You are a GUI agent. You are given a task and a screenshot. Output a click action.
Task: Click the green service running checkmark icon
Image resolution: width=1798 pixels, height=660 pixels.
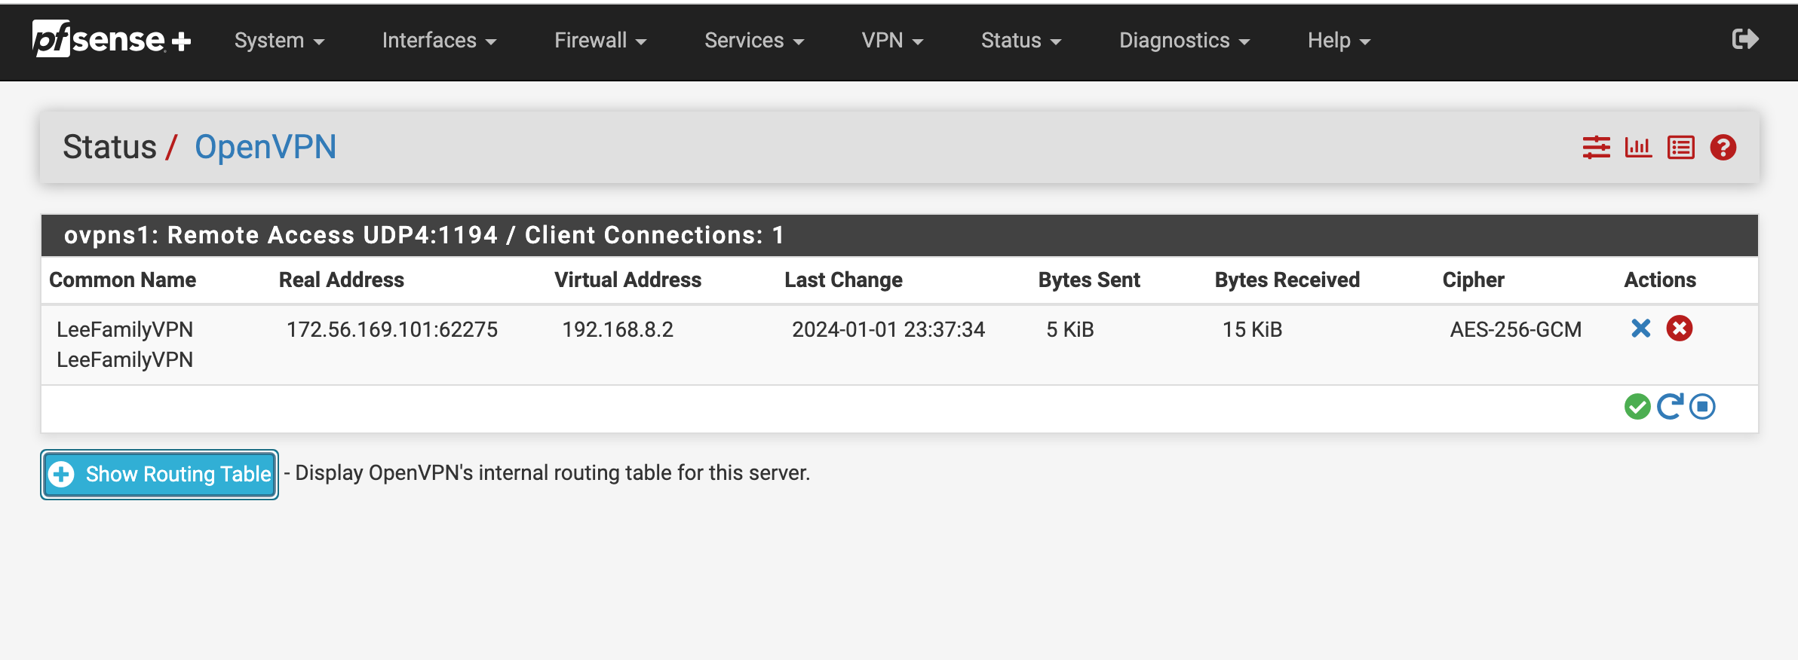[1637, 407]
